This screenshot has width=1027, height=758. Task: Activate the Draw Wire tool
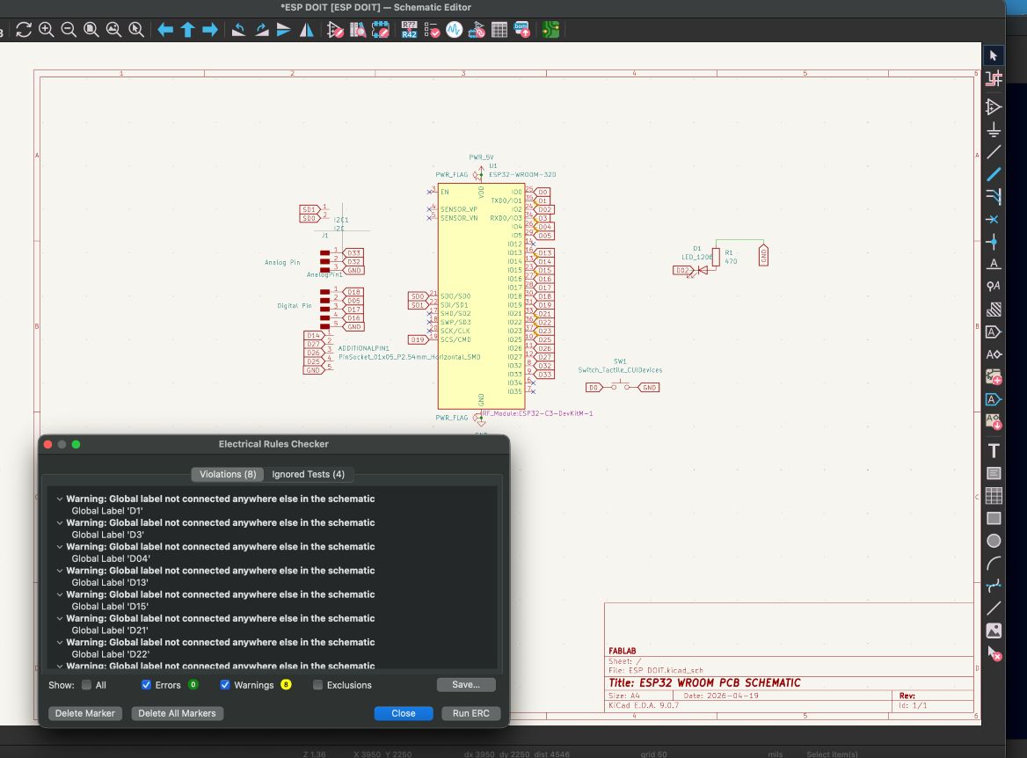click(x=994, y=152)
